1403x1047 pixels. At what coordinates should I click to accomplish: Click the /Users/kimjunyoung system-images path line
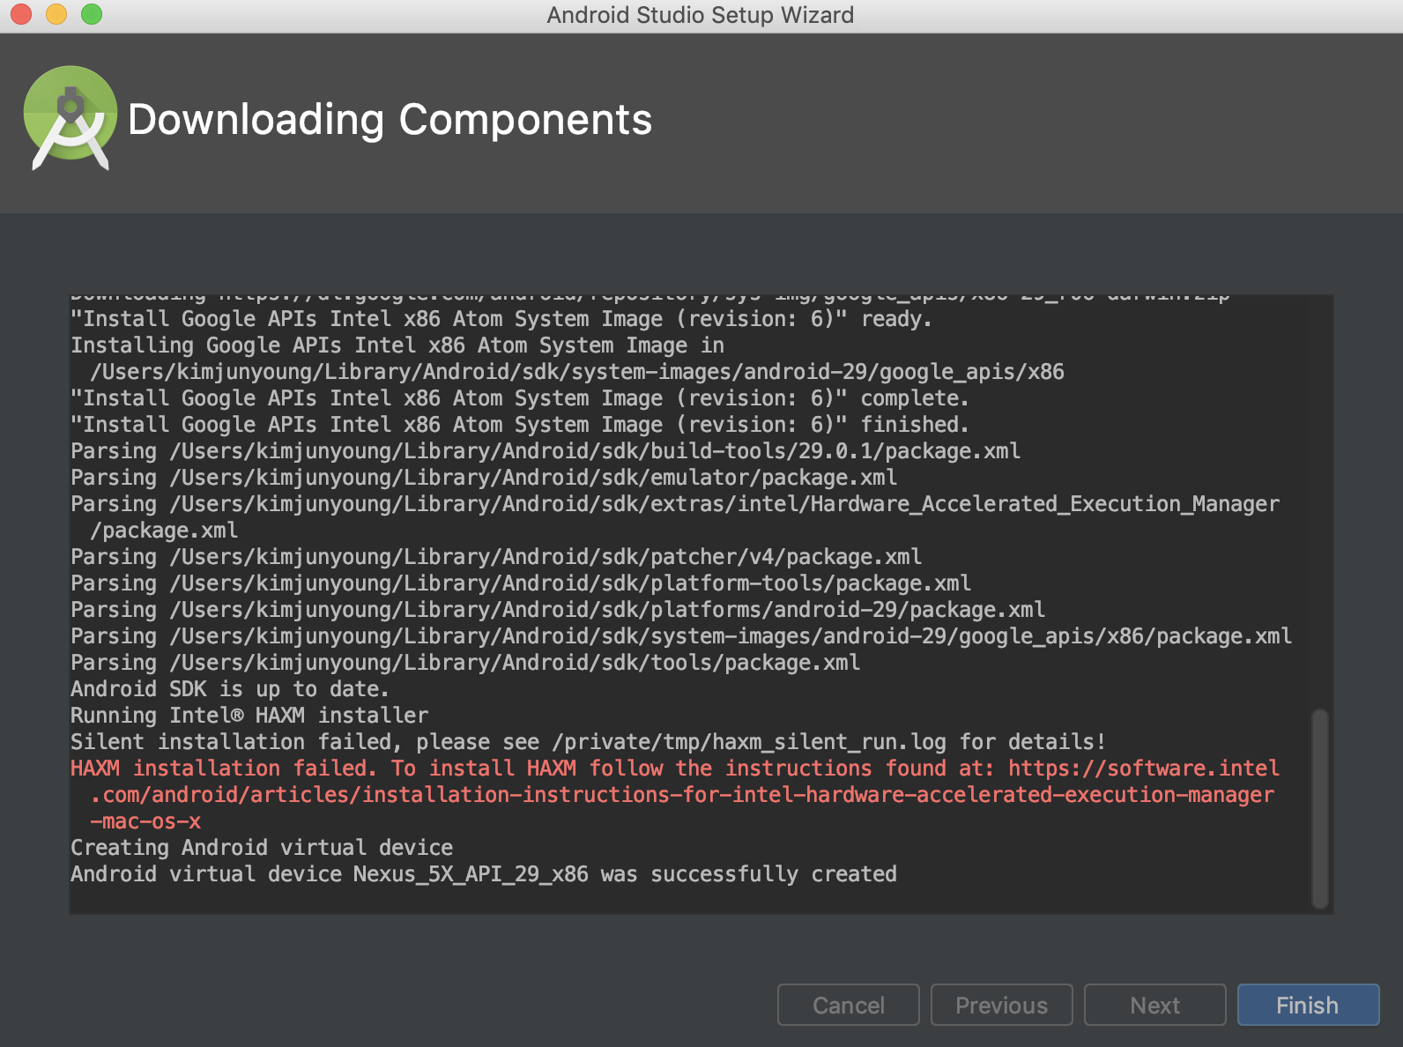(x=577, y=372)
